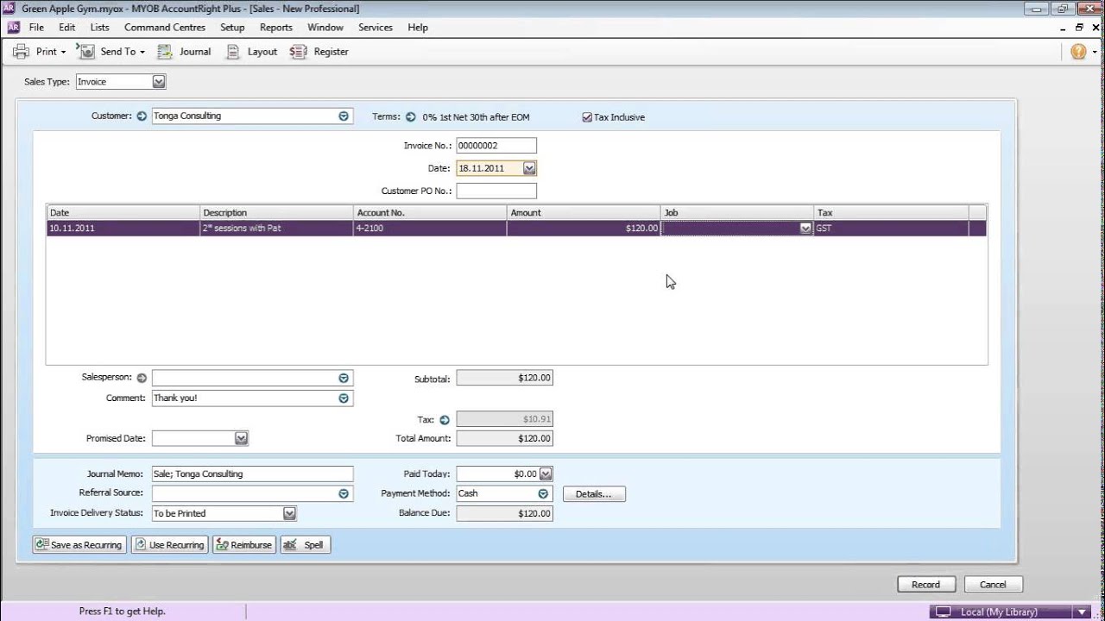Image resolution: width=1105 pixels, height=621 pixels.
Task: Open the Window menu
Action: pyautogui.click(x=325, y=28)
